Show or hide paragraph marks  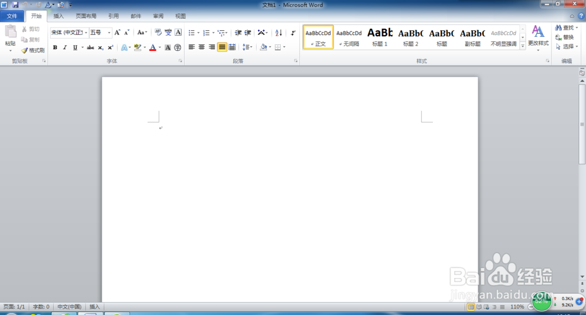click(x=293, y=33)
